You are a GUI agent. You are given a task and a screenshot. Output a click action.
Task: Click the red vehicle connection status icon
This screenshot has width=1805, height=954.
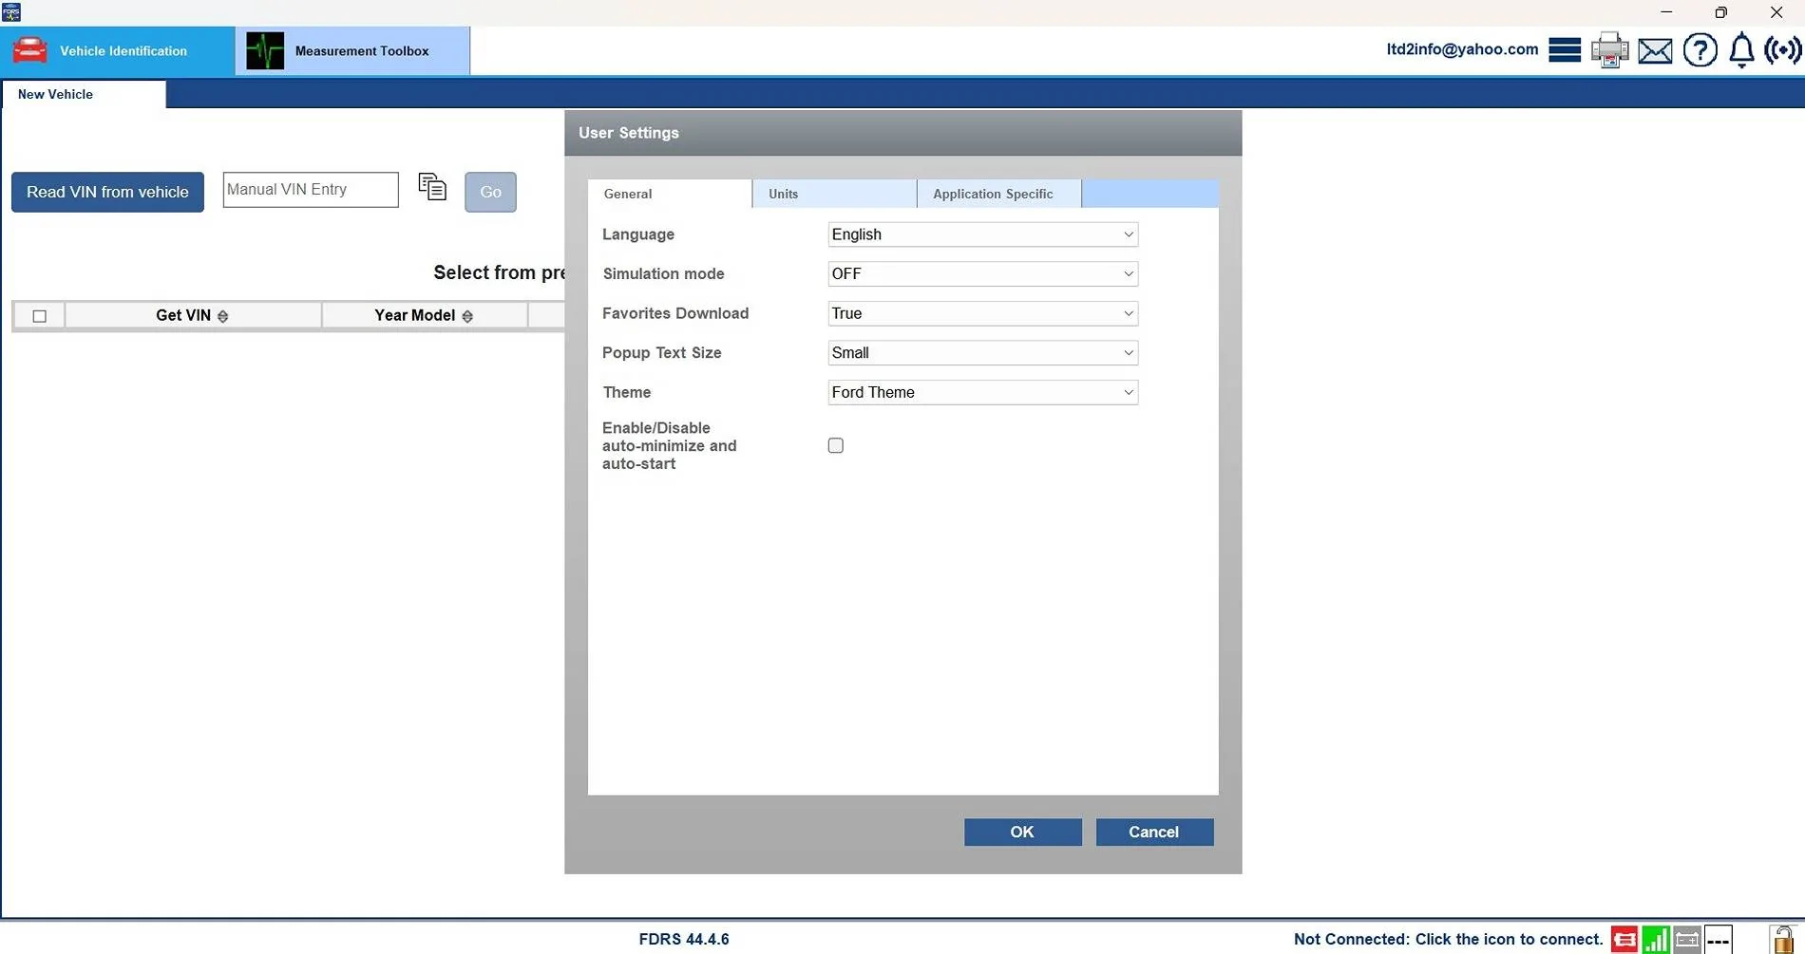point(1624,940)
